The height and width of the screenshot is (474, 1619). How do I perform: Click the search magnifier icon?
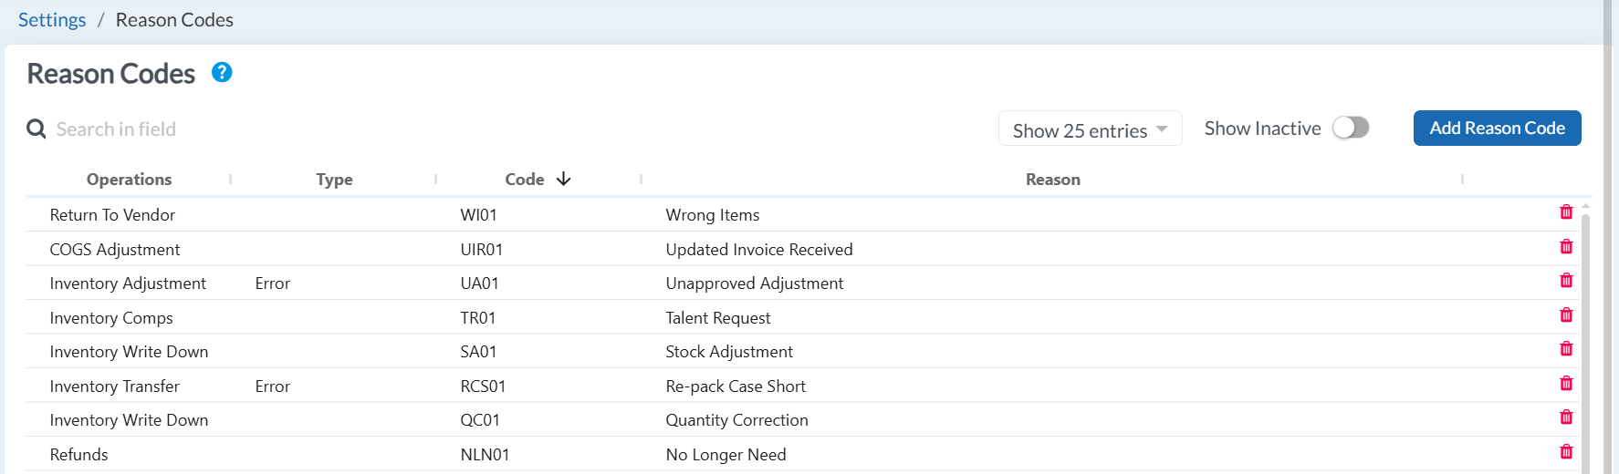tap(37, 129)
